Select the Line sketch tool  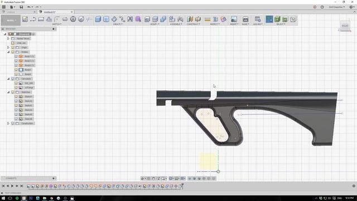click(33, 19)
